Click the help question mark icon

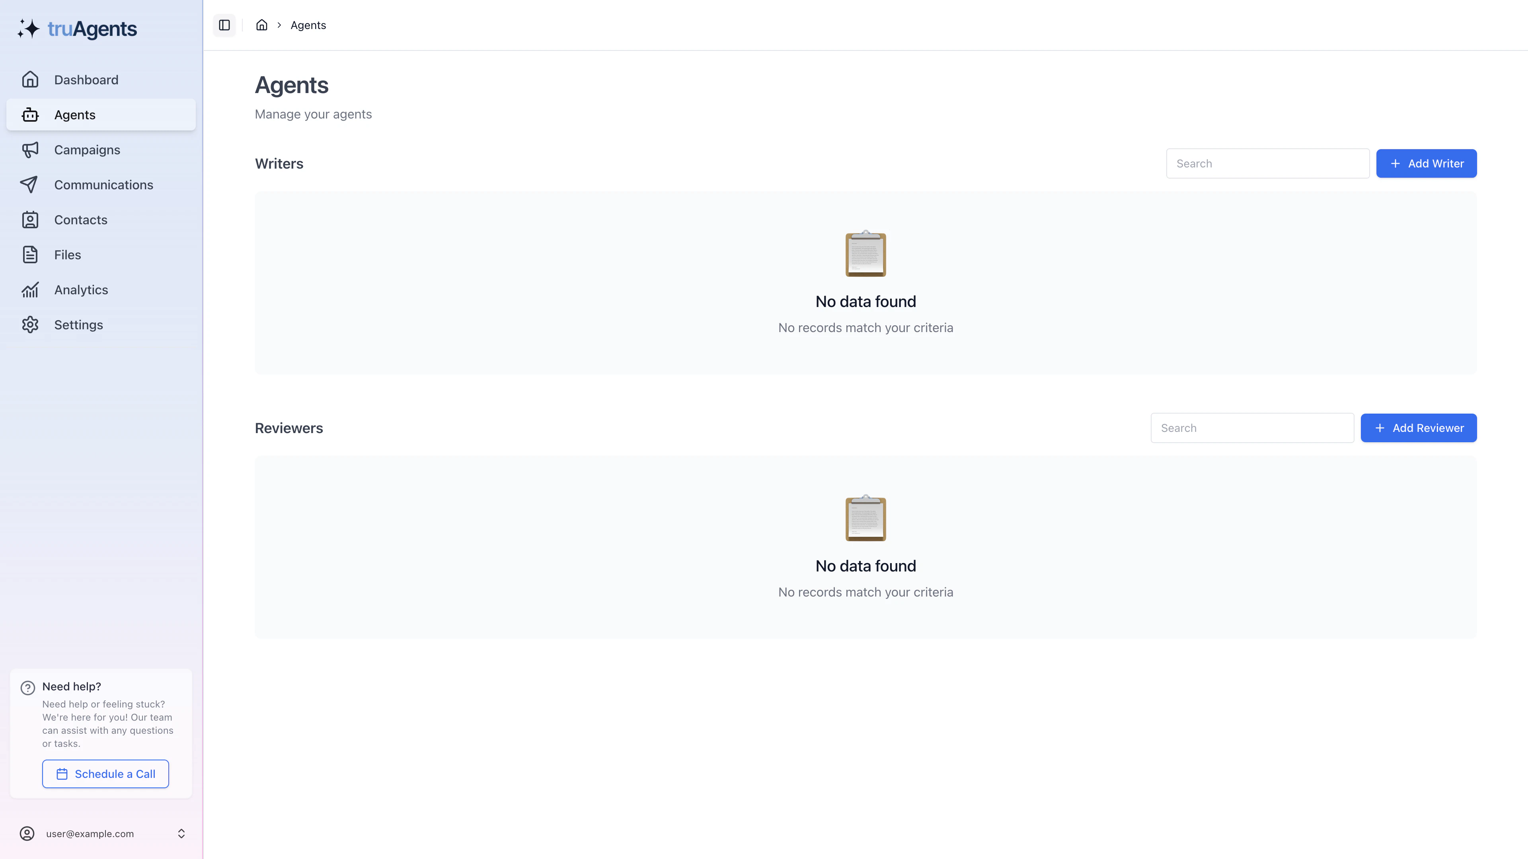pos(28,687)
